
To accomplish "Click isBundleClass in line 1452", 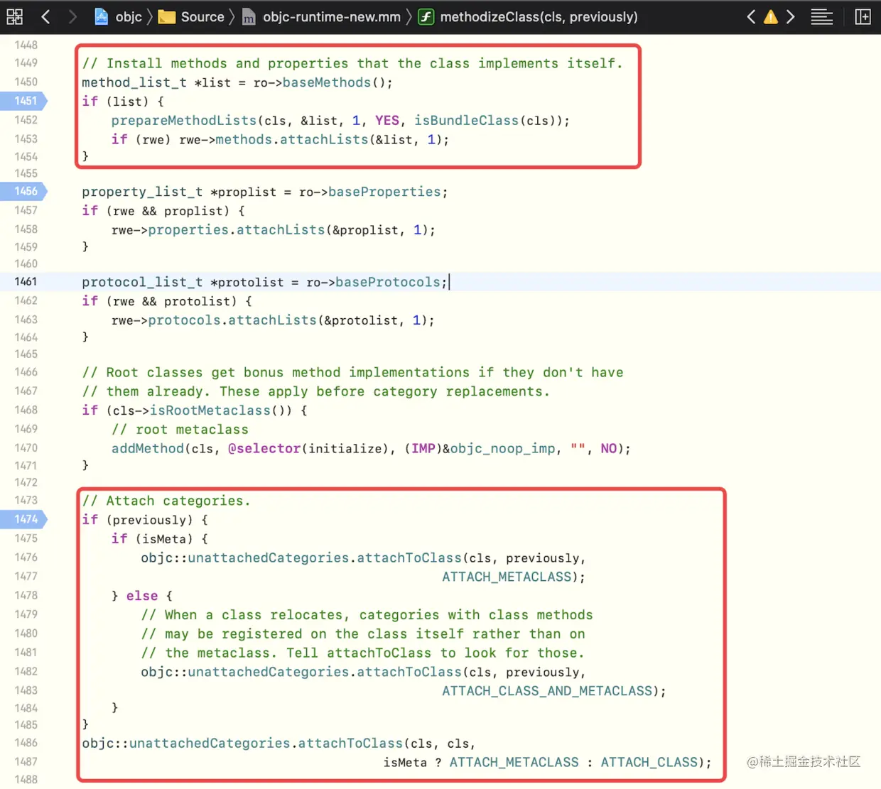I will [467, 121].
